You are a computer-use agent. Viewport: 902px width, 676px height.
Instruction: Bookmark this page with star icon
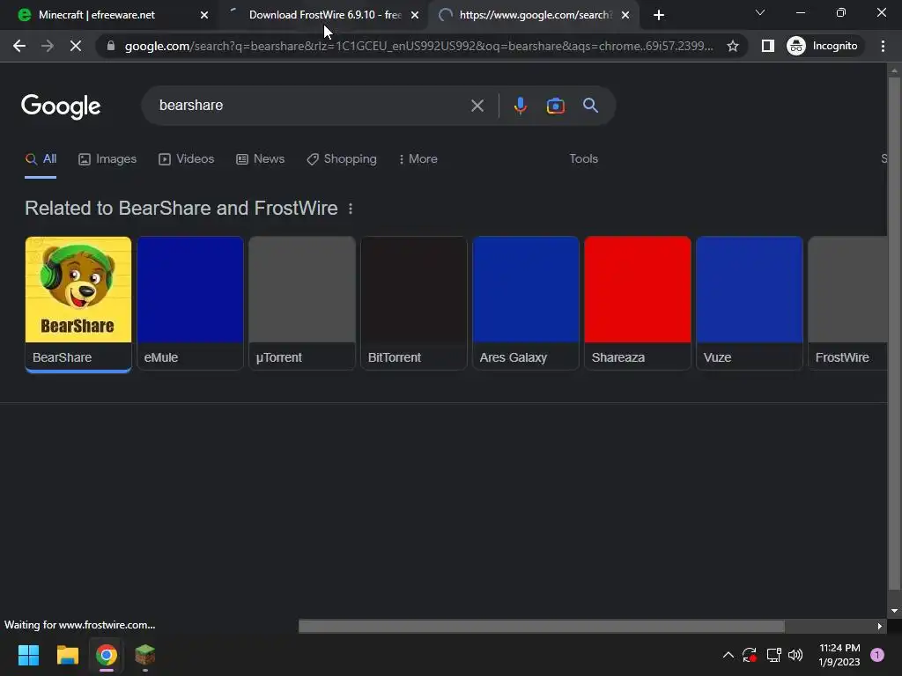[732, 46]
